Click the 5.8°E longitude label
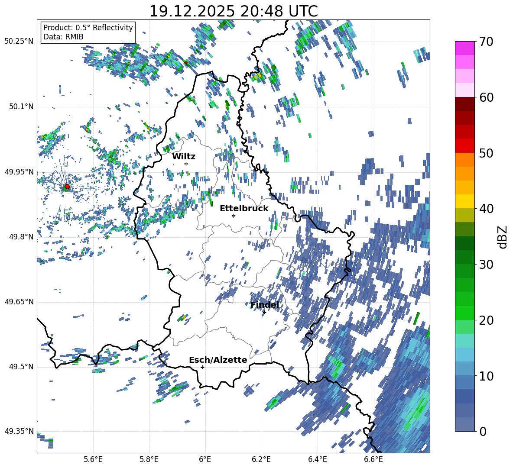Image resolution: width=513 pixels, height=468 pixels. click(x=149, y=459)
